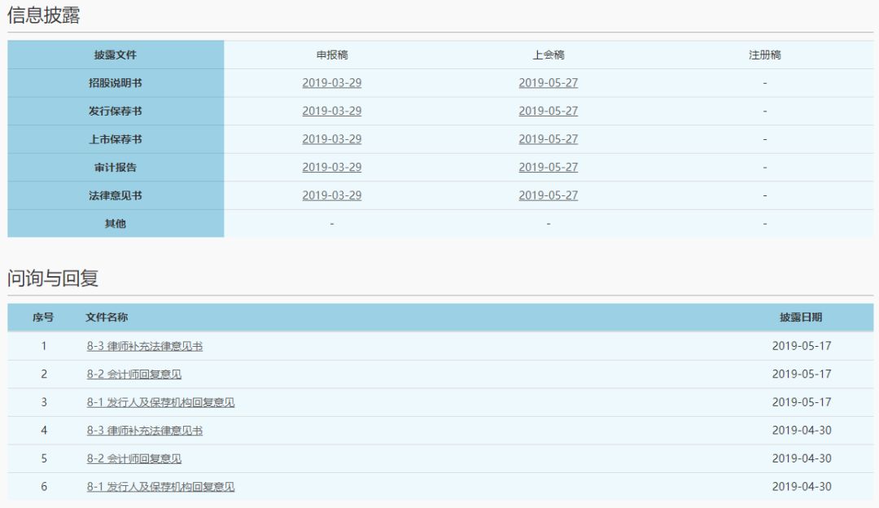Click the dash in 其他 上会稿 cell
Screen dimensions: 879x508
point(549,224)
